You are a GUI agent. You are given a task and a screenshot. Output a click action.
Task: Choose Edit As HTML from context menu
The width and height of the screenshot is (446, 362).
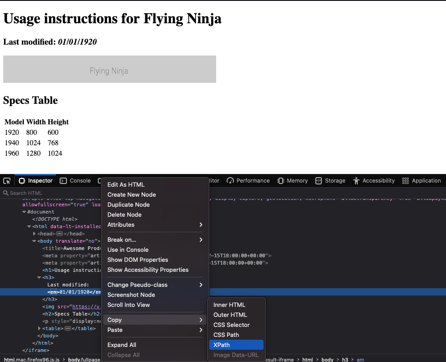pyautogui.click(x=125, y=184)
